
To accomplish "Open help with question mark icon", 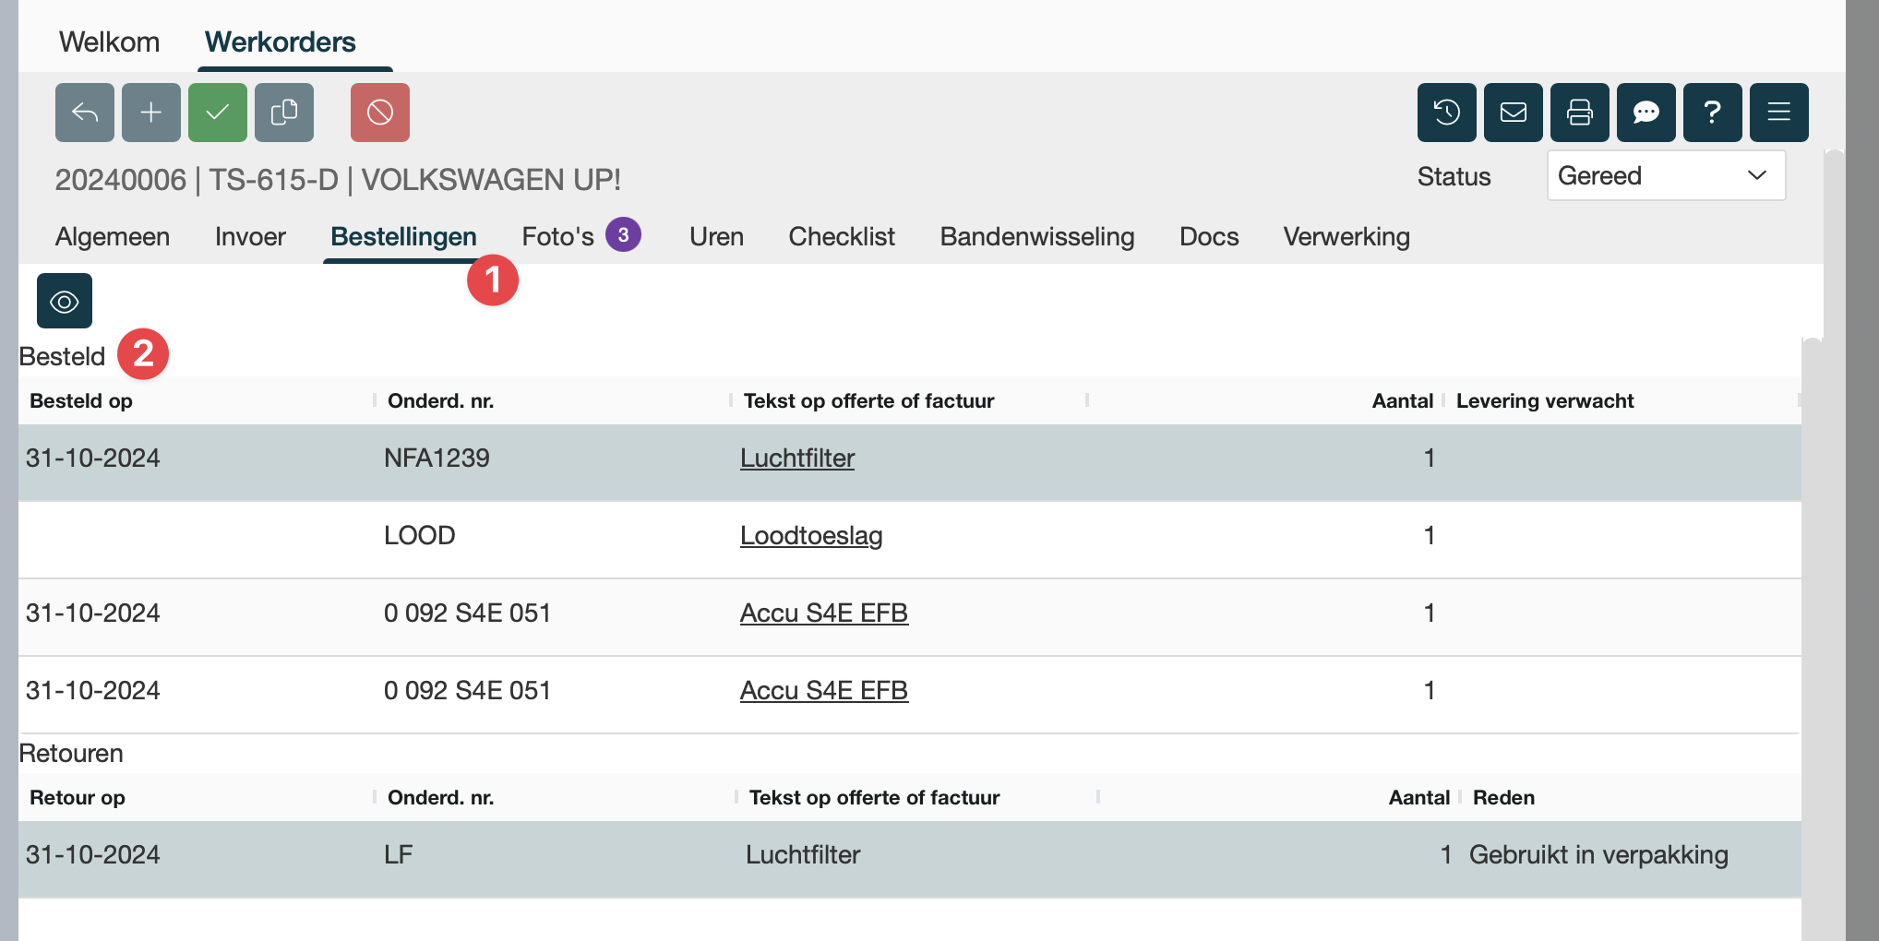I will (1713, 113).
